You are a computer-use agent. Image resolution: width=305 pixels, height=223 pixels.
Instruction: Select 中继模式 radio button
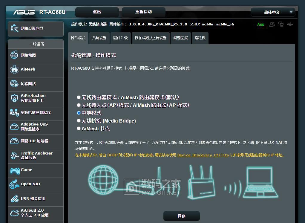point(79,113)
